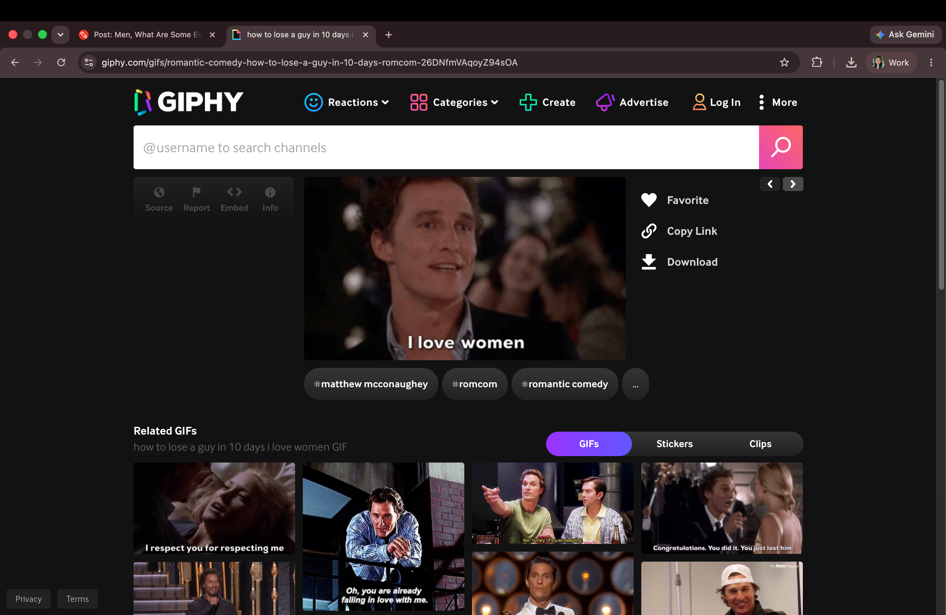
Task: Switch to the 'Post: Men, What Are Some' tab
Action: 147,34
